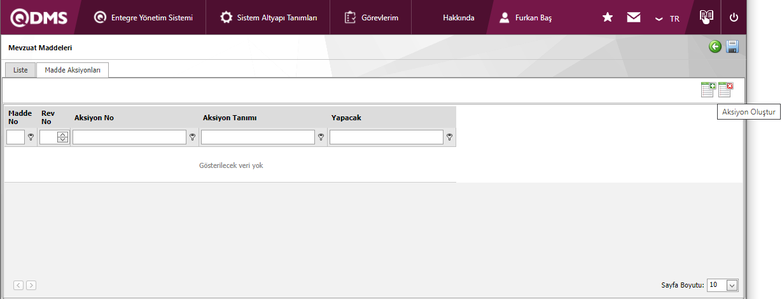This screenshot has width=782, height=299.
Task: Click the Aksiyon No filter field
Action: [x=129, y=137]
